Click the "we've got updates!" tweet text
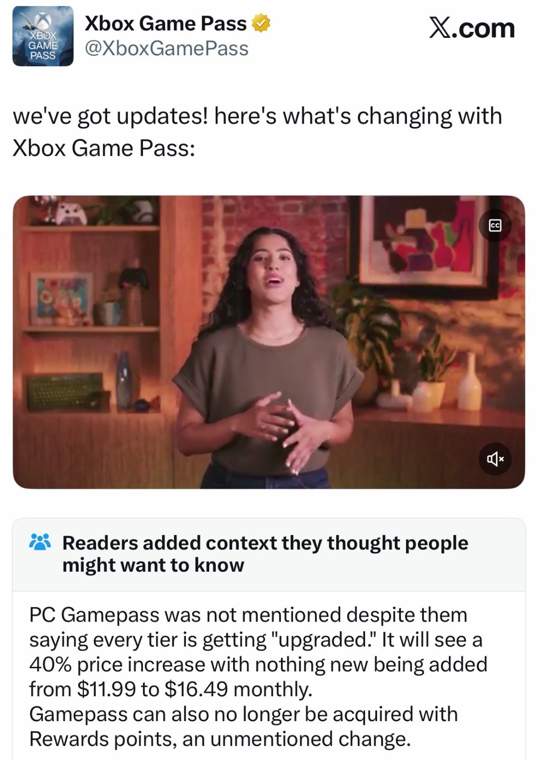The width and height of the screenshot is (538, 760). pyautogui.click(x=258, y=132)
